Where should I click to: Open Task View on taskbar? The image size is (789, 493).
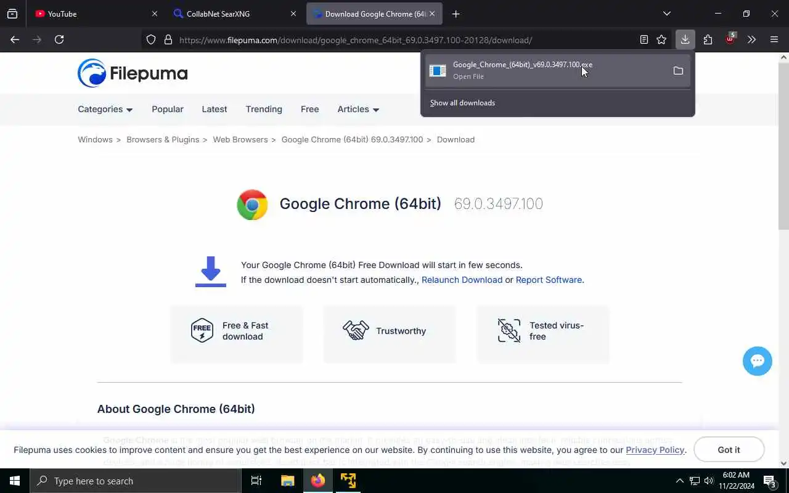click(x=256, y=481)
